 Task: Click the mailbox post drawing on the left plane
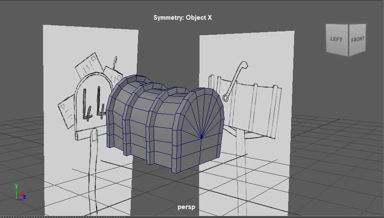(x=92, y=172)
